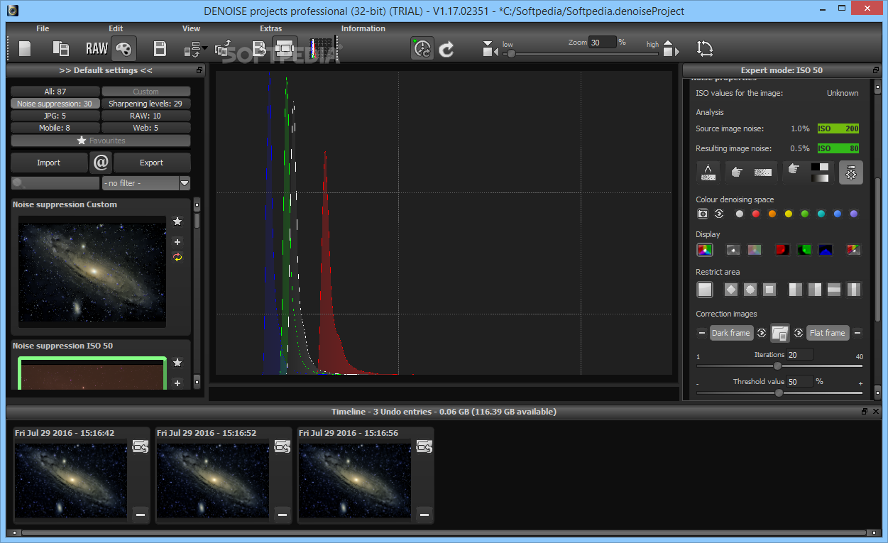Open the View menu

(x=191, y=28)
